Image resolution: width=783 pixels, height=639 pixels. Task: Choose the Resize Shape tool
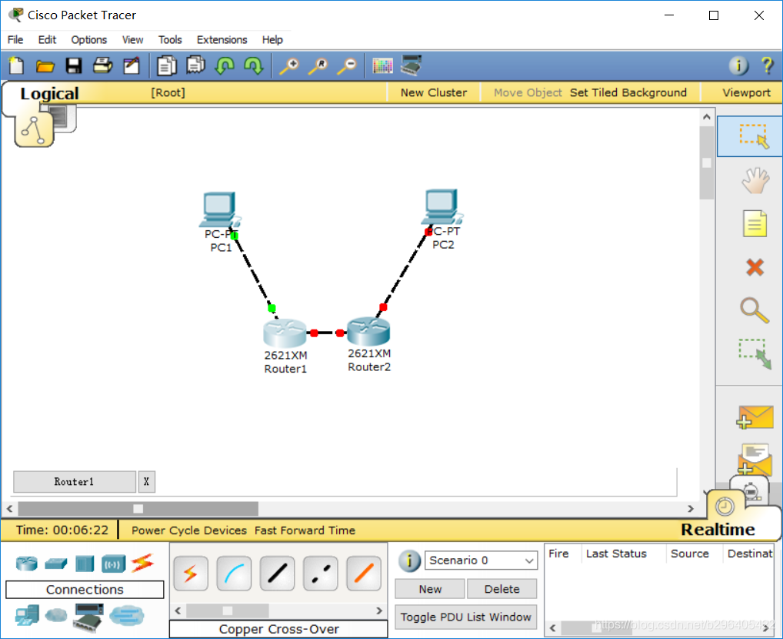[x=755, y=353]
